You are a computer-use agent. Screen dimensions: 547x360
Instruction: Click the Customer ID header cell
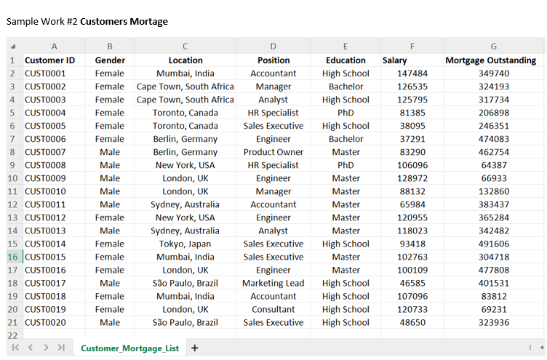pos(49,60)
